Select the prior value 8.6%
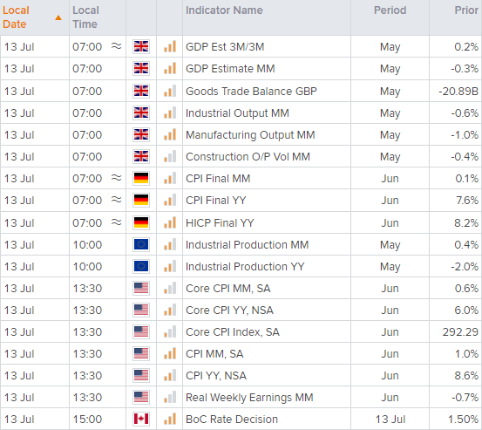 tap(466, 376)
